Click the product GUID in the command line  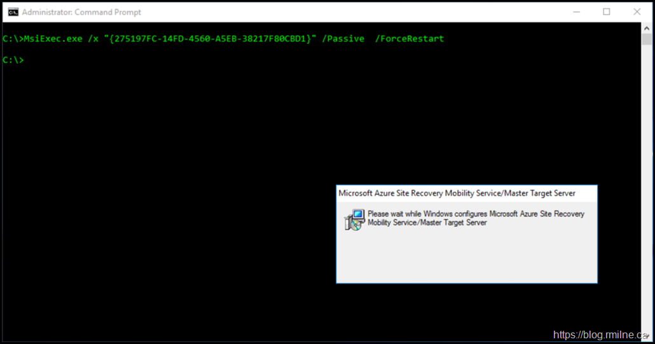tap(209, 39)
